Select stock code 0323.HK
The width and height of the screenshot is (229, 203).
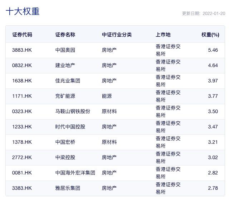pos(22,111)
